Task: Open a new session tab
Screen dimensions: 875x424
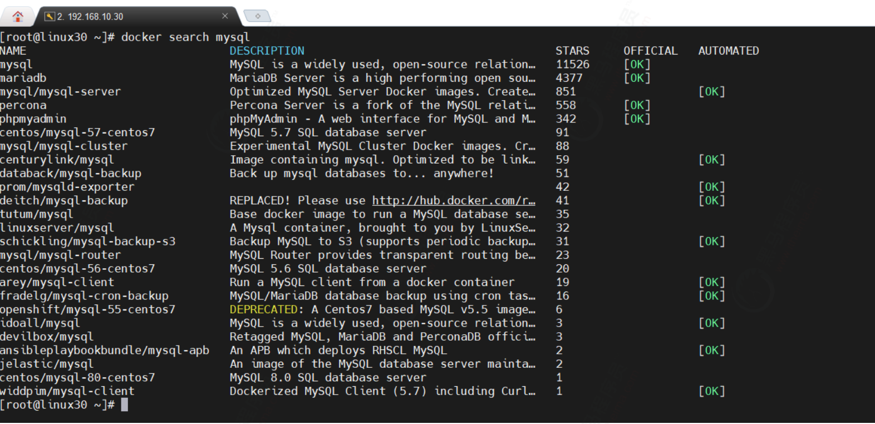Action: [x=258, y=16]
